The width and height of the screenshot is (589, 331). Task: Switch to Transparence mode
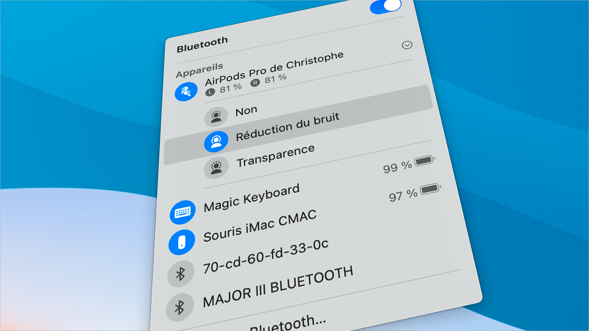coord(275,156)
